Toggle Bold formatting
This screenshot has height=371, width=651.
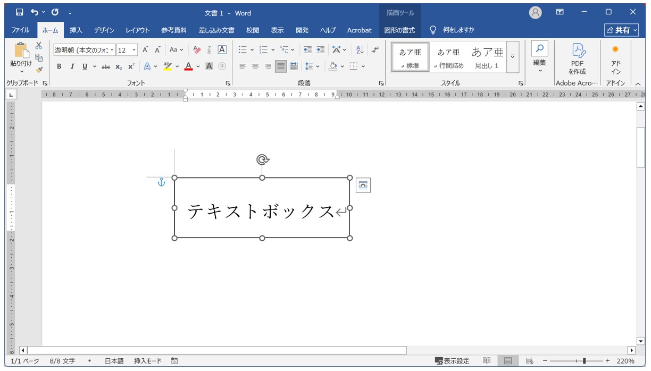tap(59, 66)
